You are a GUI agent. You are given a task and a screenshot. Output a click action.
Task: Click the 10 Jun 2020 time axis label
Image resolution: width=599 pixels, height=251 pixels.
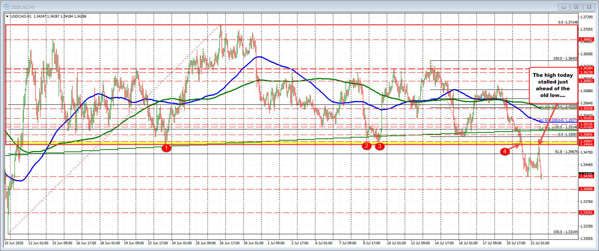[14, 243]
